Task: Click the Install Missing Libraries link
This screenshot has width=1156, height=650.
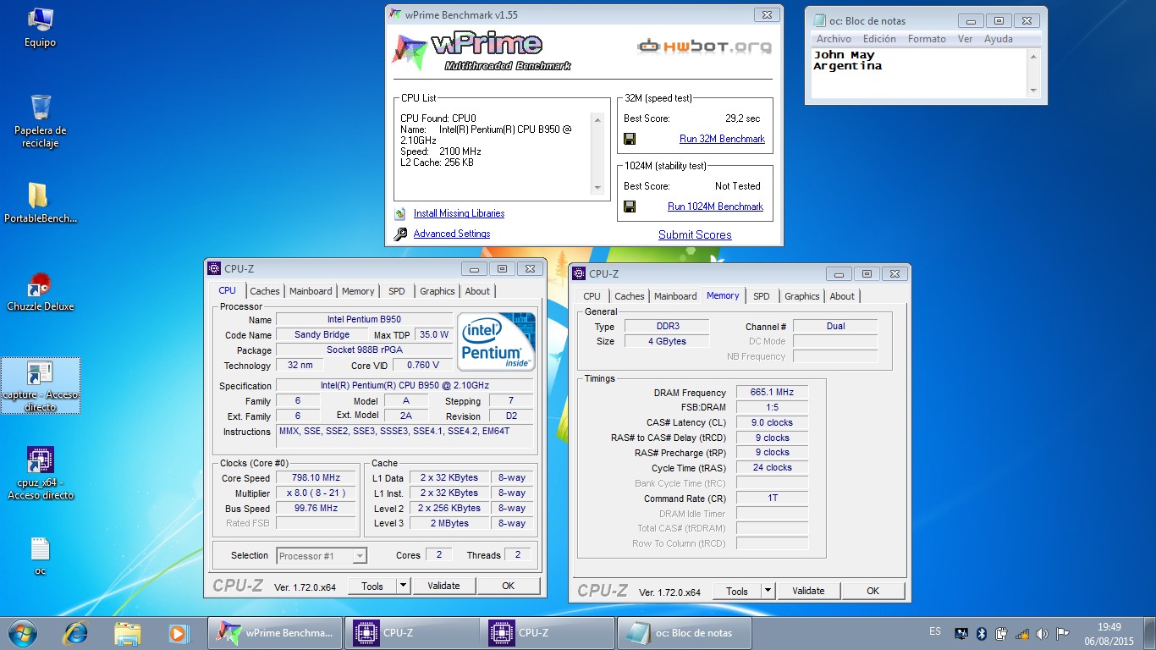Action: [x=459, y=214]
